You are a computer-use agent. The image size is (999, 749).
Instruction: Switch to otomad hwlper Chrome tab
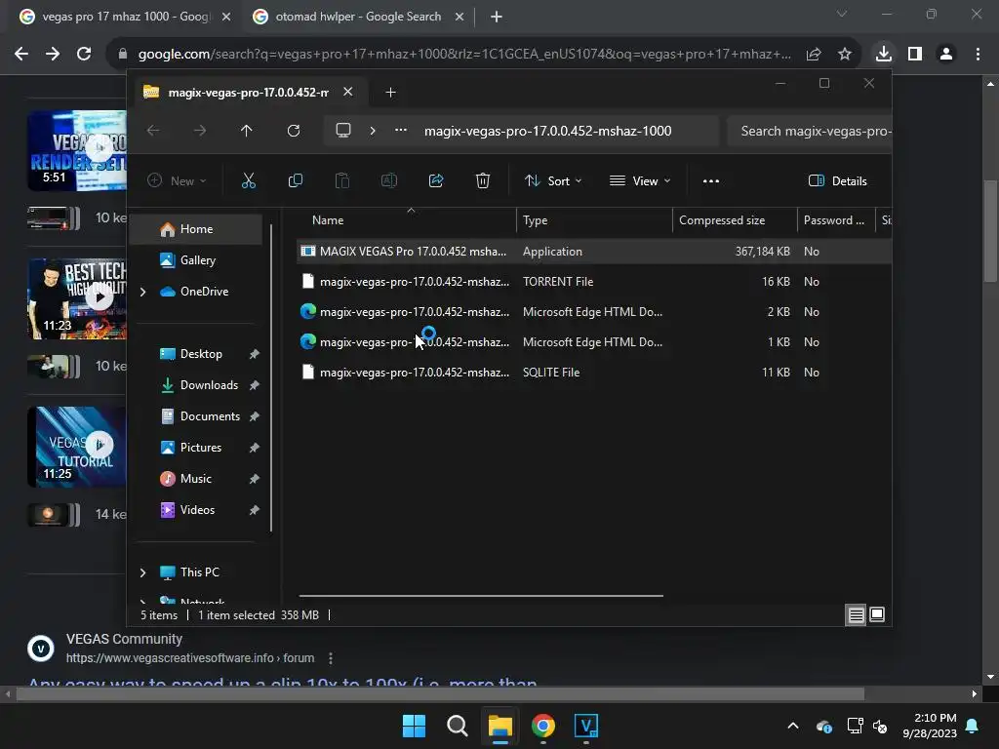tap(358, 17)
